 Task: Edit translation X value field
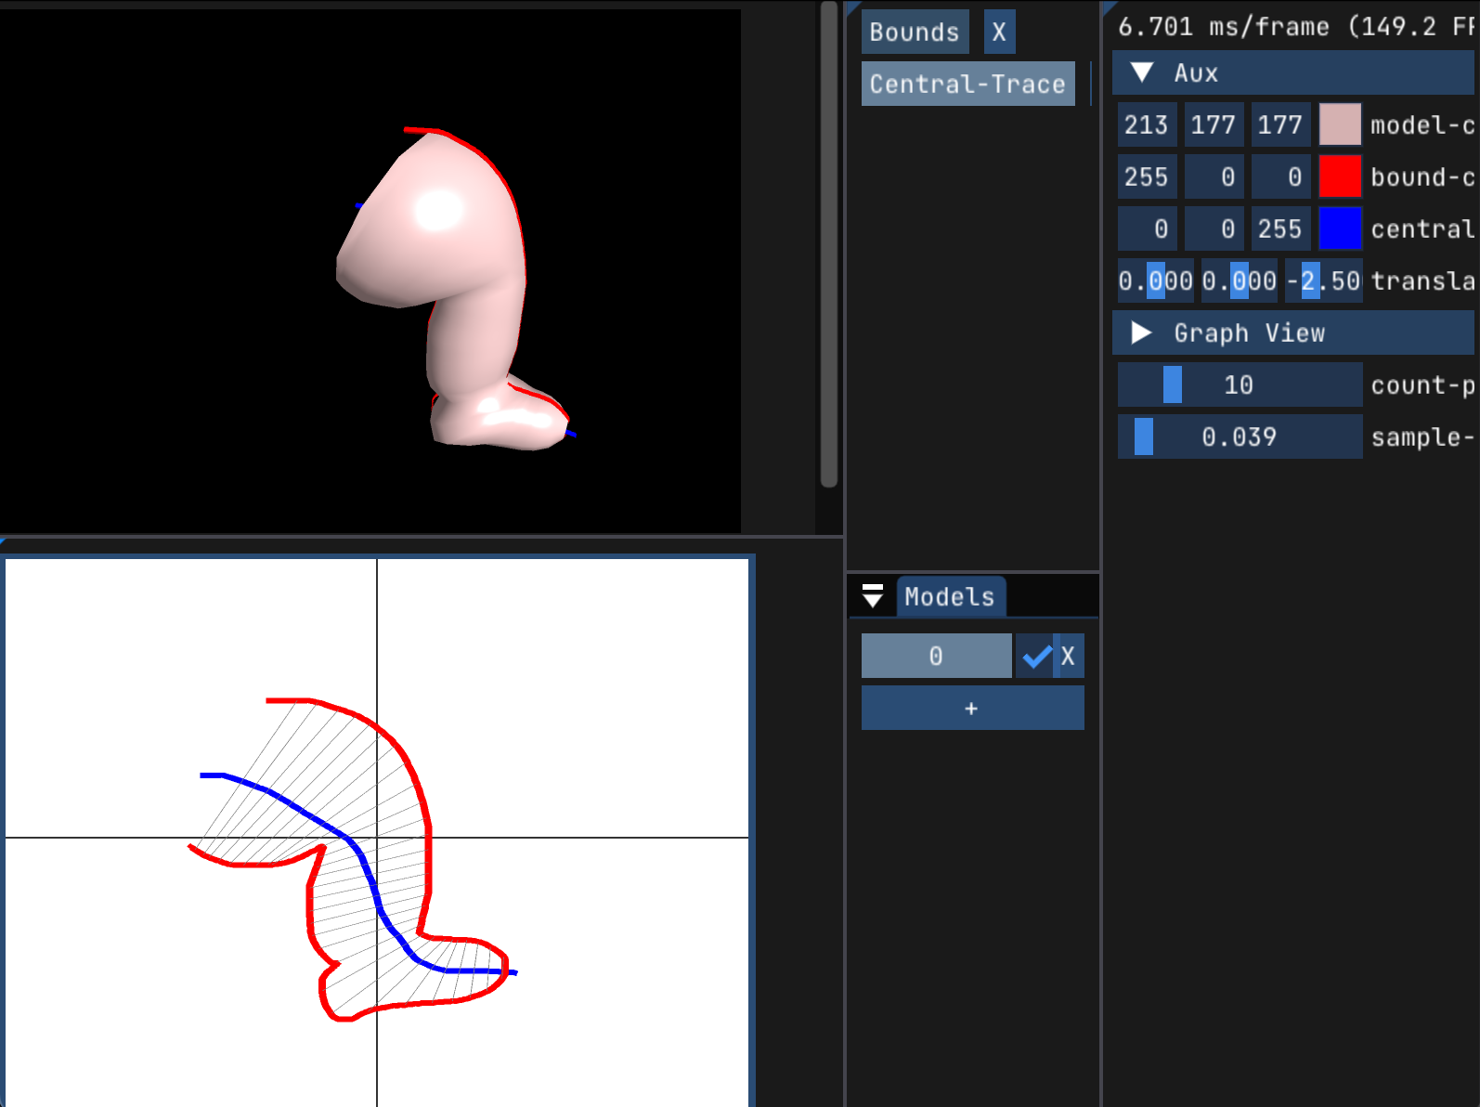tap(1156, 280)
